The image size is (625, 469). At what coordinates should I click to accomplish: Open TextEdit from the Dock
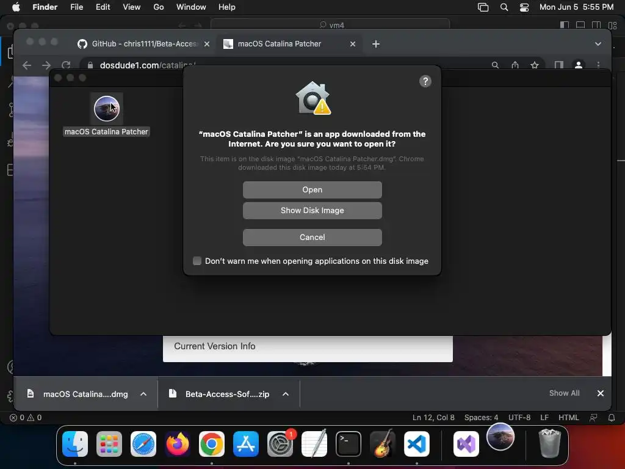[x=314, y=444]
